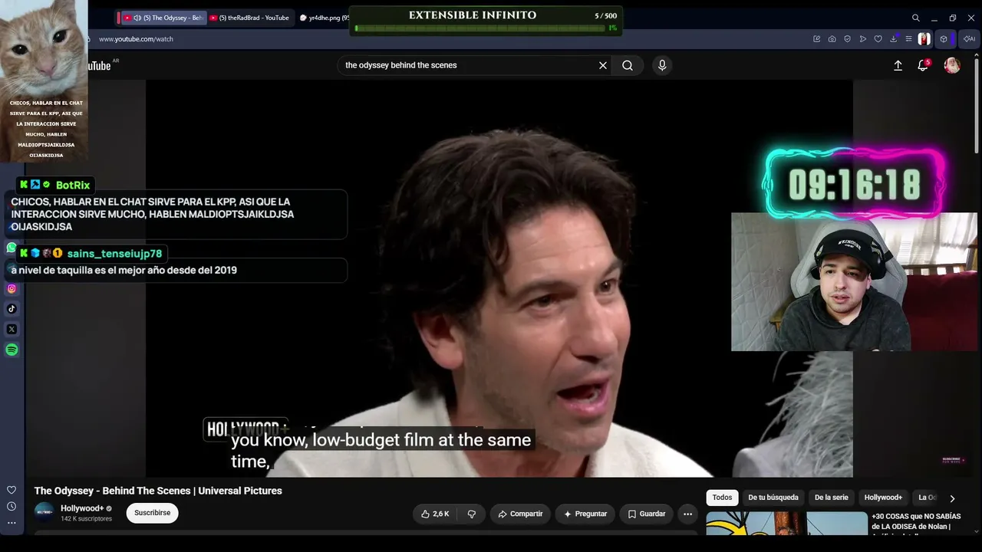
Task: Open TikTok from the browser sidebar
Action: pyautogui.click(x=12, y=309)
